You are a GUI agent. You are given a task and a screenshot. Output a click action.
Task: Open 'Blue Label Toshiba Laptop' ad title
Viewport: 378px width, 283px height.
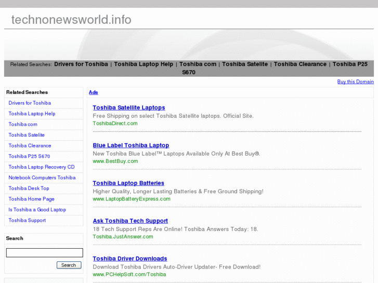pos(131,145)
